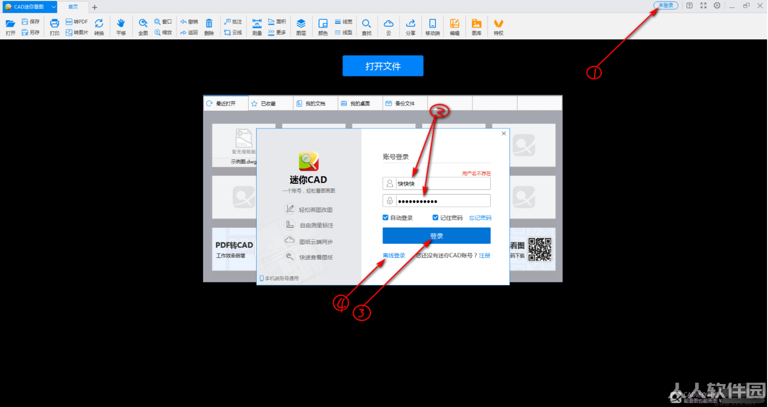Click the 云 cloud icon
The image size is (768, 407).
[388, 23]
